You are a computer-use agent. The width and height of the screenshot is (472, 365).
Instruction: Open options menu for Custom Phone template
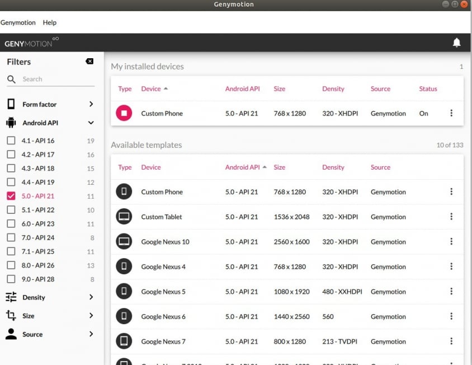451,191
